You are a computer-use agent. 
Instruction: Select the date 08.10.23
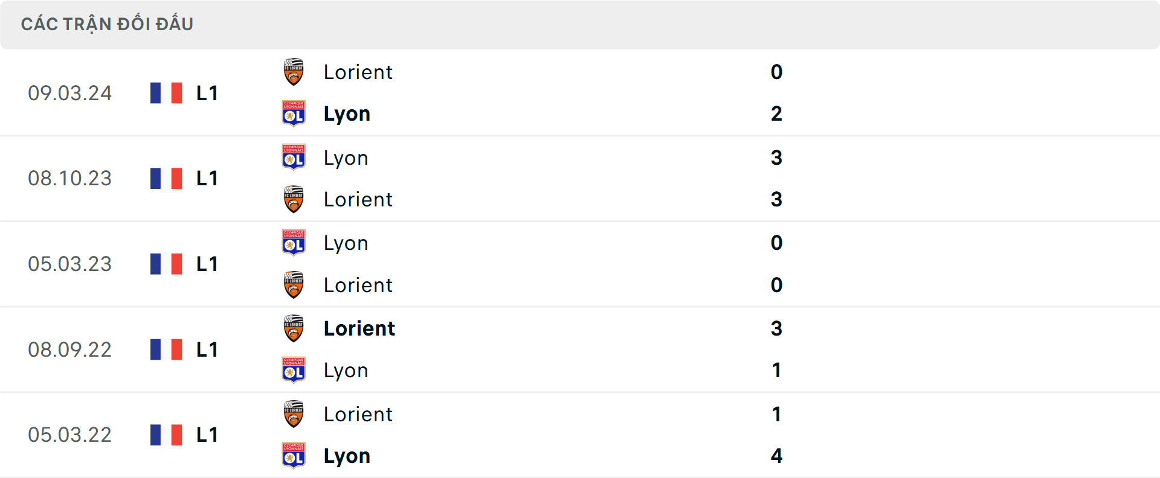click(70, 178)
